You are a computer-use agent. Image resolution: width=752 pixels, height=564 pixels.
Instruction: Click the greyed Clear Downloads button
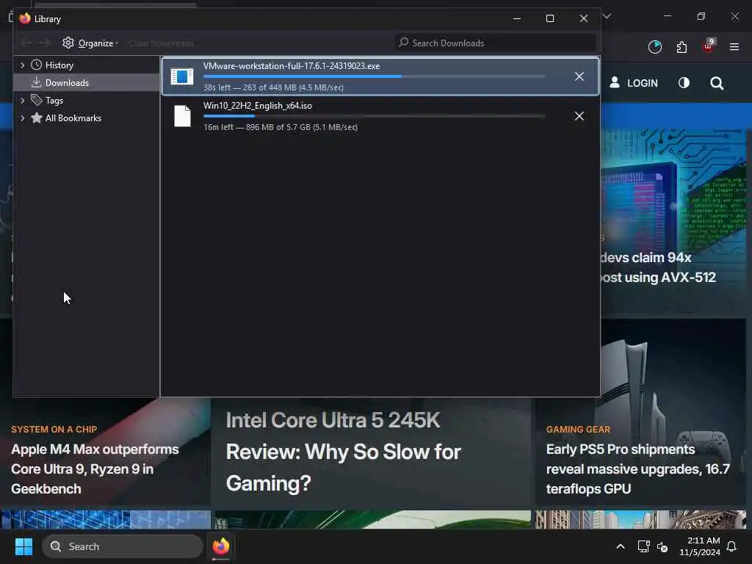[x=161, y=43]
